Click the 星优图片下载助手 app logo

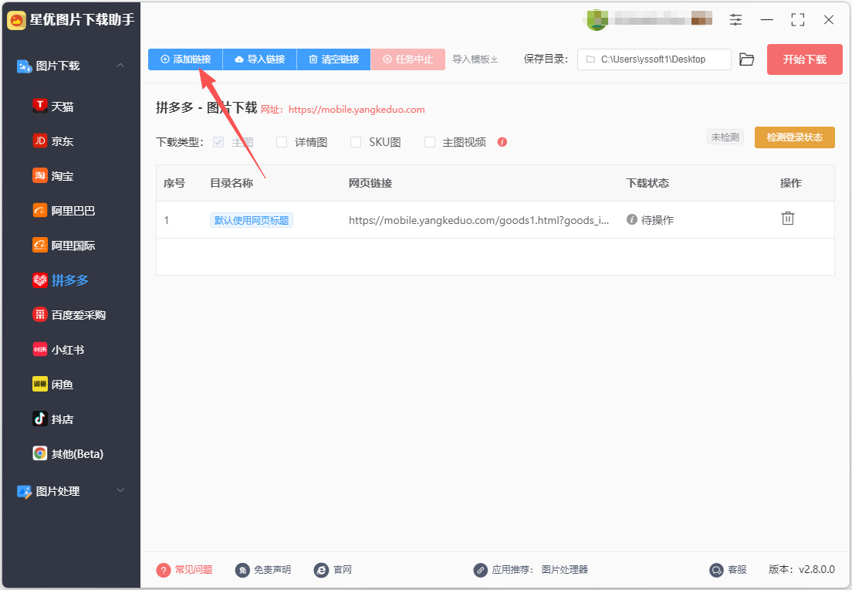click(16, 20)
